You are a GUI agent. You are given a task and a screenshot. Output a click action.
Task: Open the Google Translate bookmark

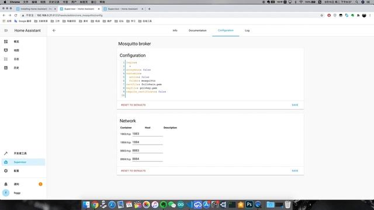tap(23, 21)
